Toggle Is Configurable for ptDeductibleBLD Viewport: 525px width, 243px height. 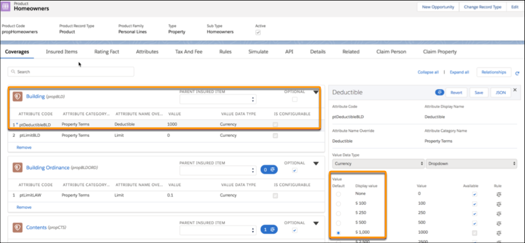275,124
